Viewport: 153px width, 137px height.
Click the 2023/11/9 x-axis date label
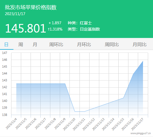(x=60, y=124)
